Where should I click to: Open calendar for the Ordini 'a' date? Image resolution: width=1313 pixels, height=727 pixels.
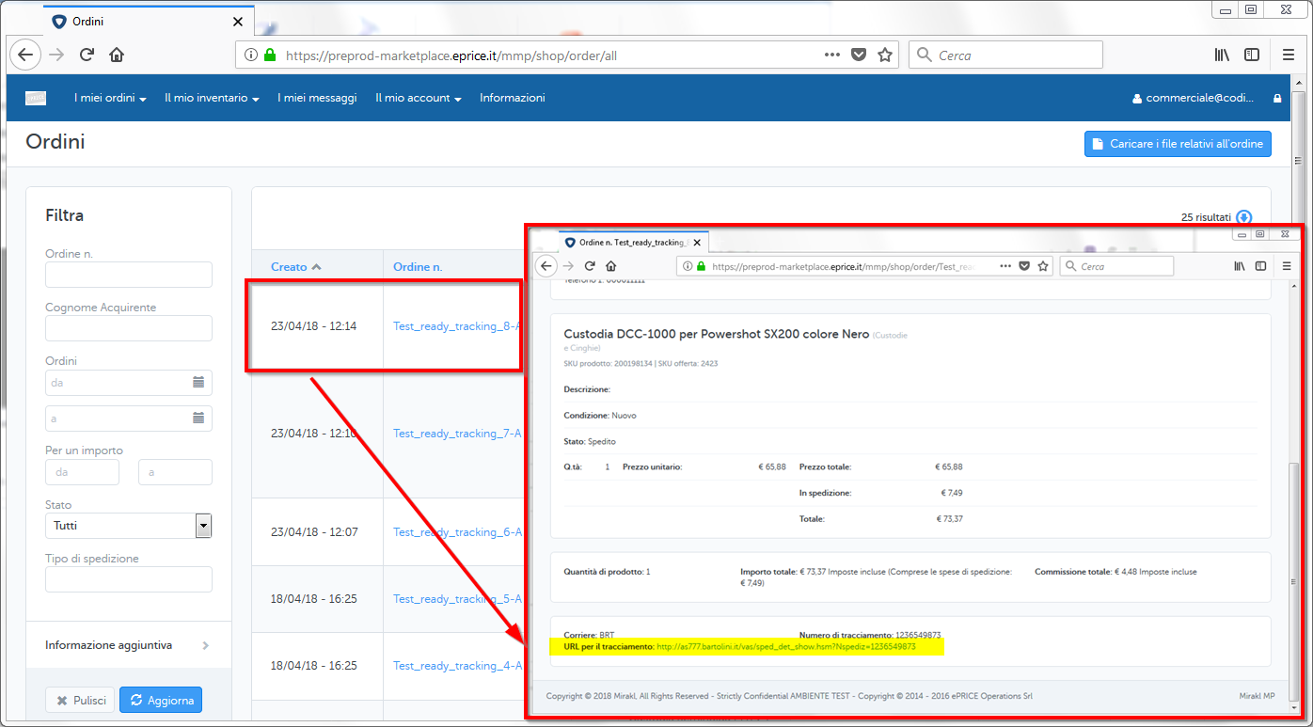(x=198, y=418)
